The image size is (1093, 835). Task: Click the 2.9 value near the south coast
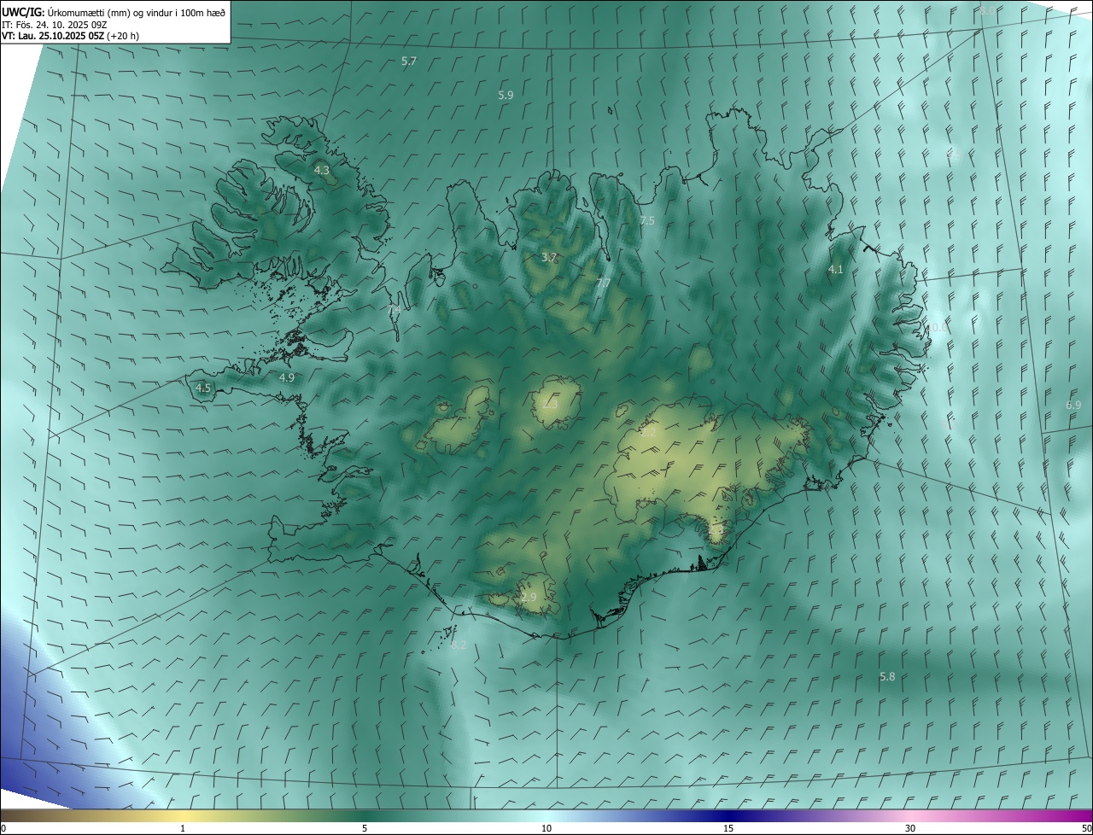click(x=529, y=597)
